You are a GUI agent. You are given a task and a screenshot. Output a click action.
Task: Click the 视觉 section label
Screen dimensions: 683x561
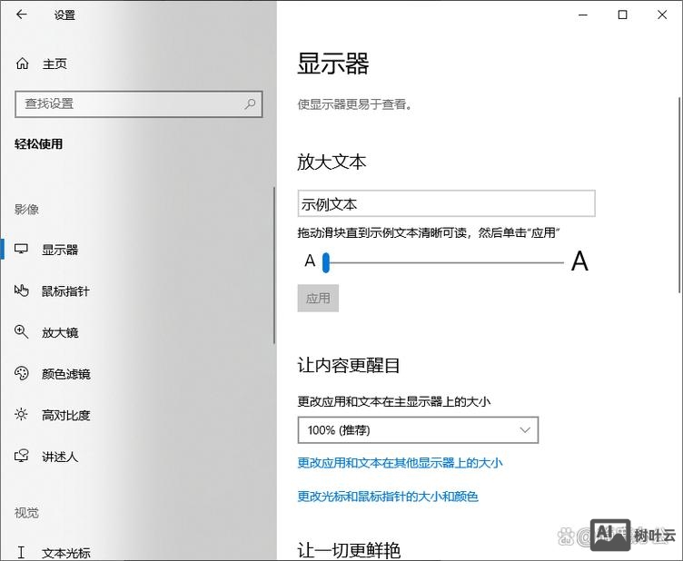click(26, 513)
